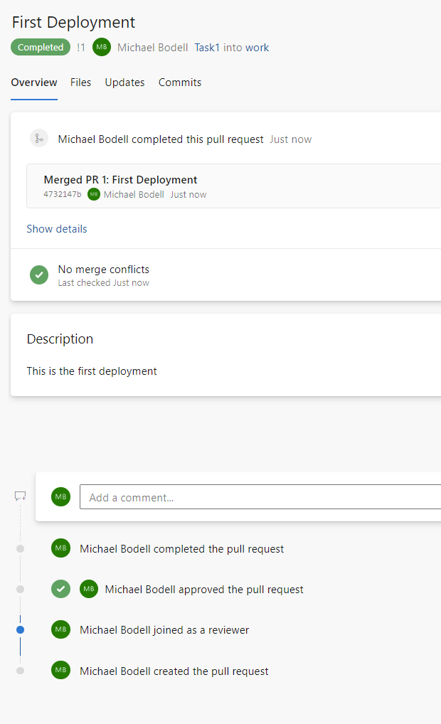The image size is (441, 724).
Task: Click Michael Bodell created the pull request entry
Action: tap(174, 671)
